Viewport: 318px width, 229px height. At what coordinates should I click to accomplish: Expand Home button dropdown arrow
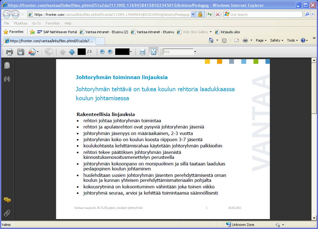pos(217,40)
